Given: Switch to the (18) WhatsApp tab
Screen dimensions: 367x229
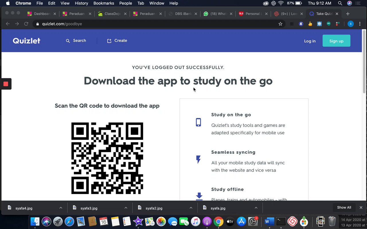Looking at the screenshot, I should tap(218, 14).
